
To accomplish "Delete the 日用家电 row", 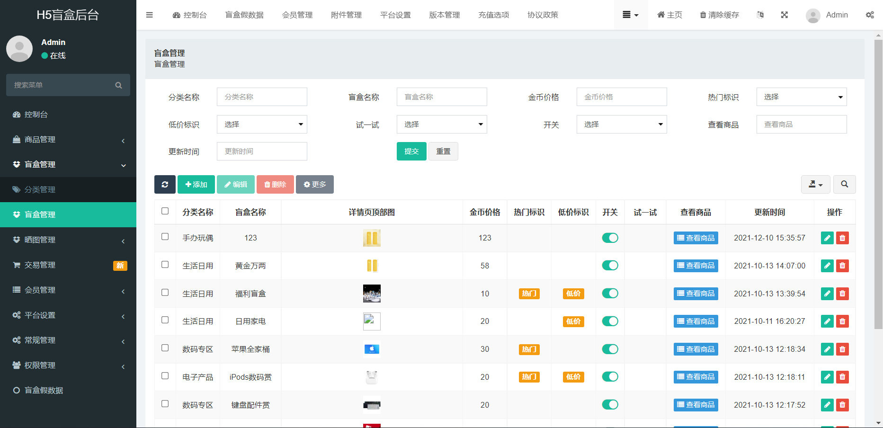I will pyautogui.click(x=842, y=321).
